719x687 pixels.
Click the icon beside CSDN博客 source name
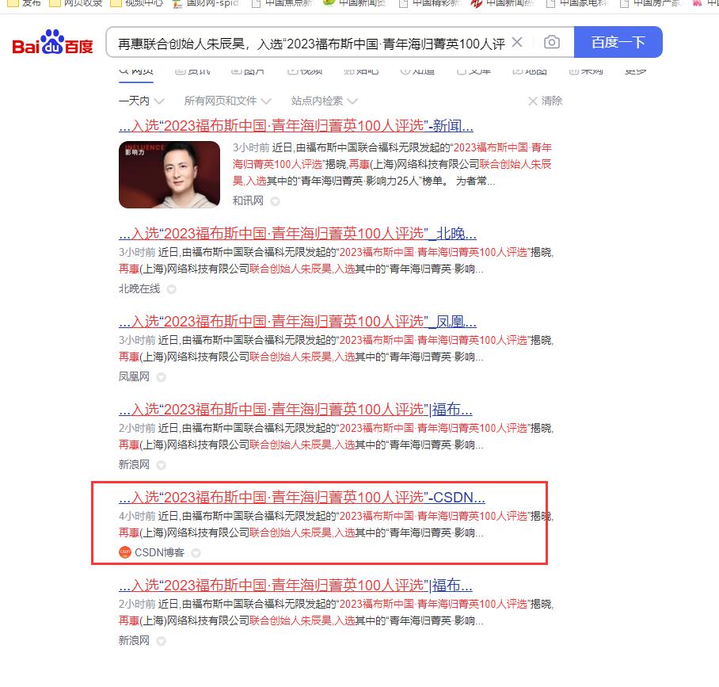point(196,553)
